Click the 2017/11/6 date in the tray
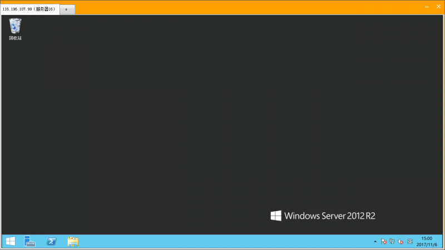 427,244
